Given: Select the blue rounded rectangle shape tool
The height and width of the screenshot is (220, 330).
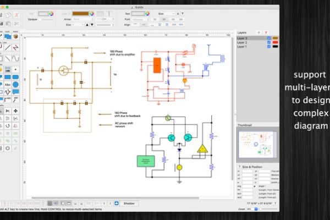Looking at the screenshot, I should pos(15,77).
